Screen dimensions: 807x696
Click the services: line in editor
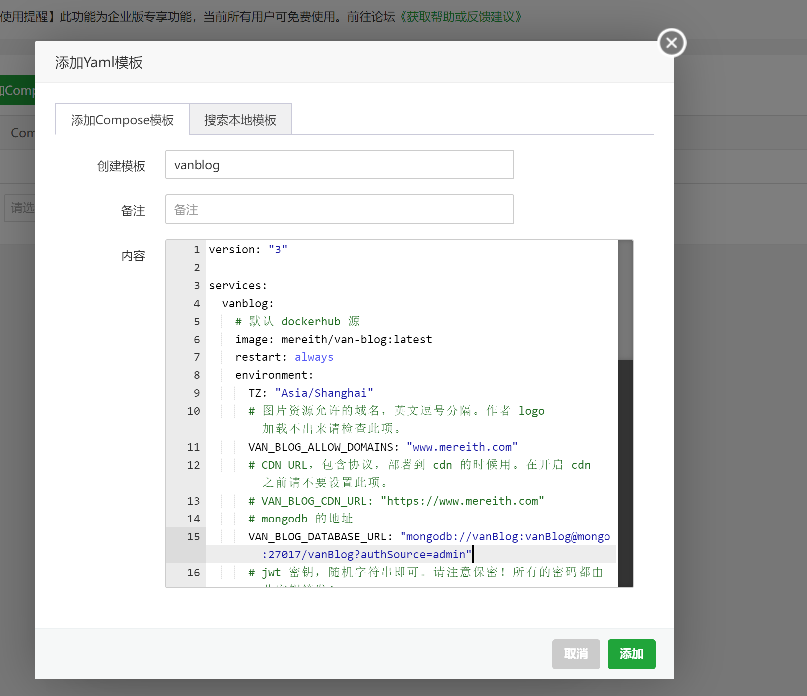[238, 285]
